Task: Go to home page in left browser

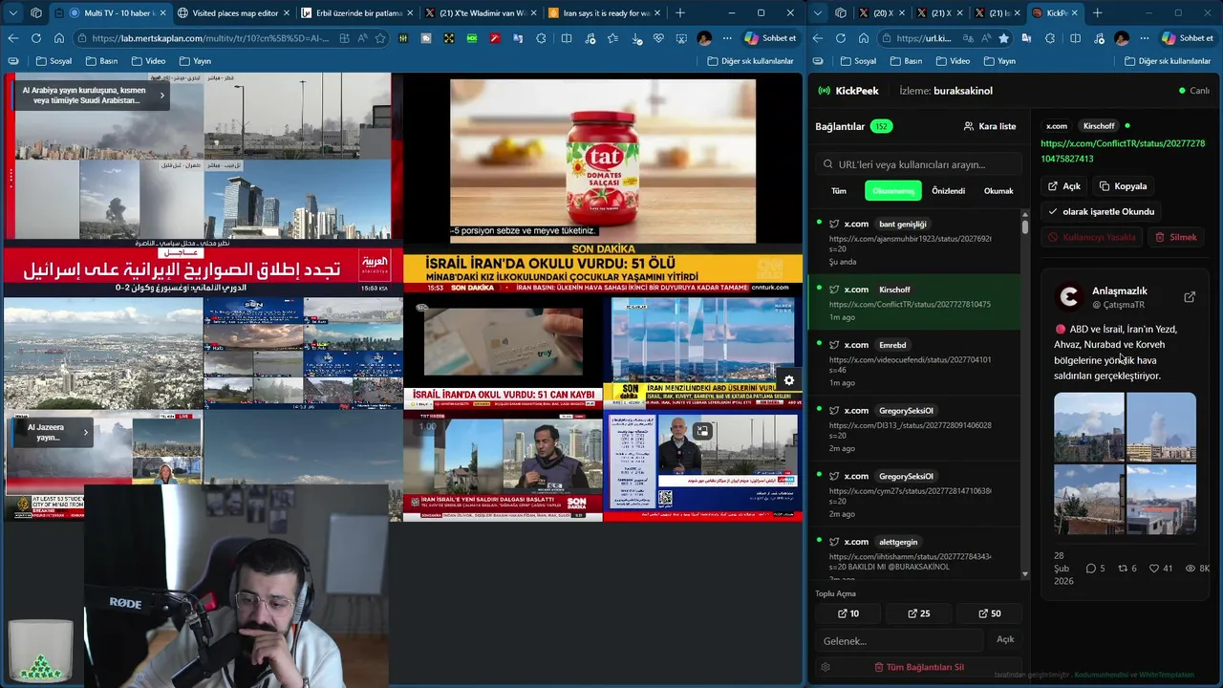Action: (59, 38)
